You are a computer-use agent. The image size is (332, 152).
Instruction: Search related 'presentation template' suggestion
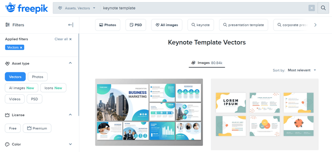244,25
